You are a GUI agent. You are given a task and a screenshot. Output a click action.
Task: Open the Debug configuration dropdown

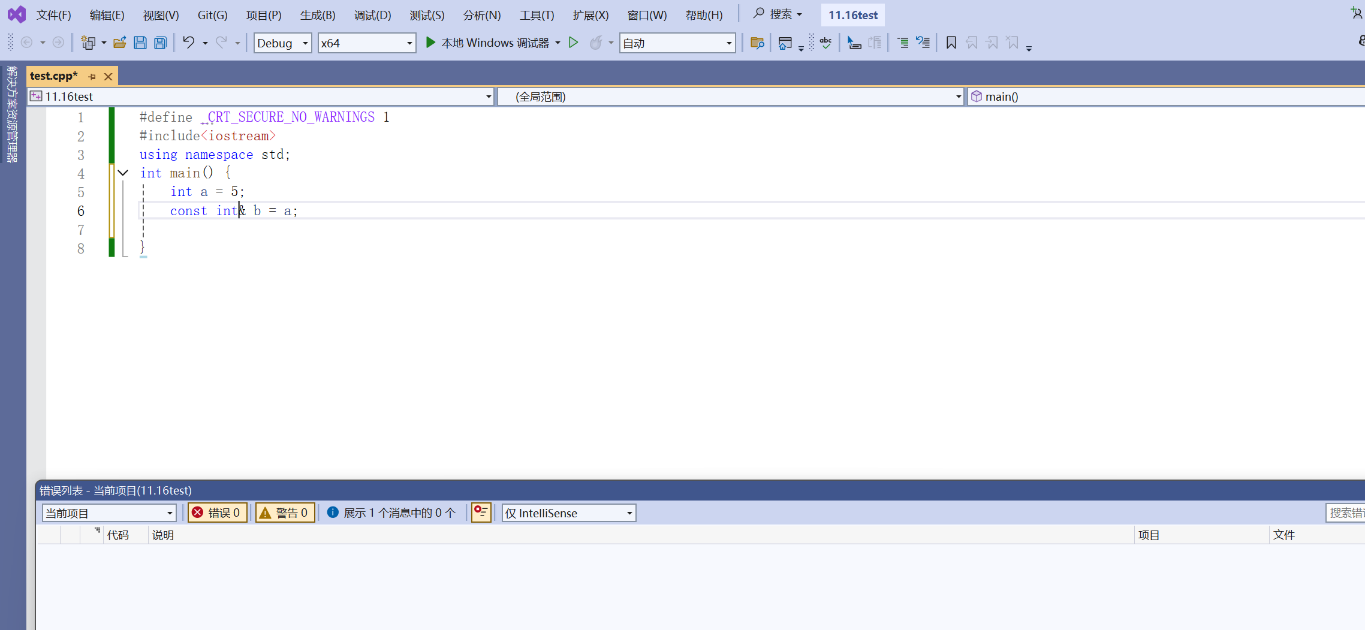(x=282, y=43)
